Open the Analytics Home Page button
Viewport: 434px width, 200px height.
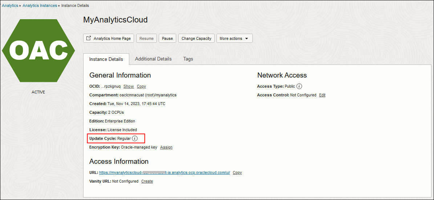pos(109,38)
